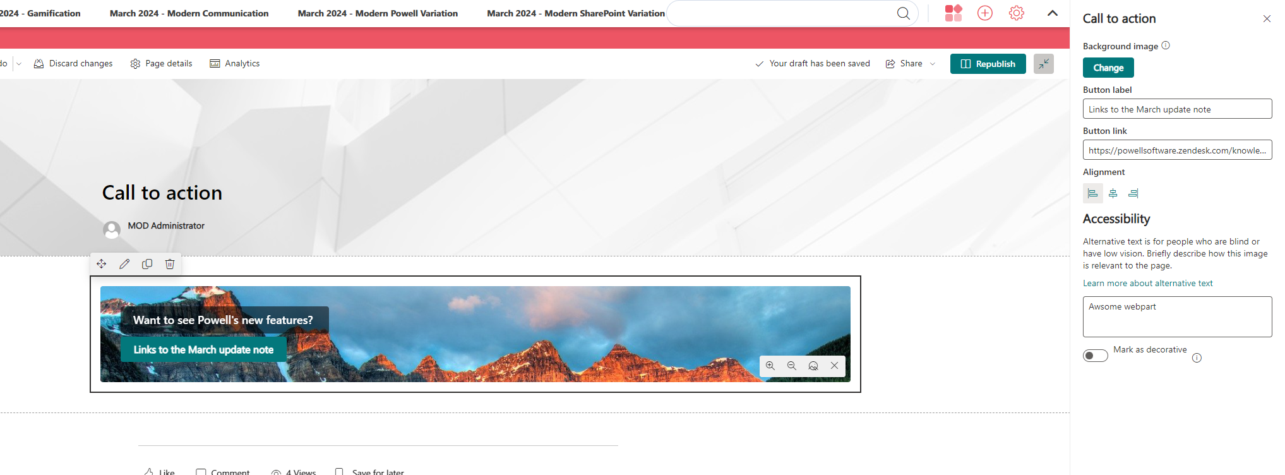Click the Republish button
Image resolution: width=1285 pixels, height=475 pixels.
point(988,64)
